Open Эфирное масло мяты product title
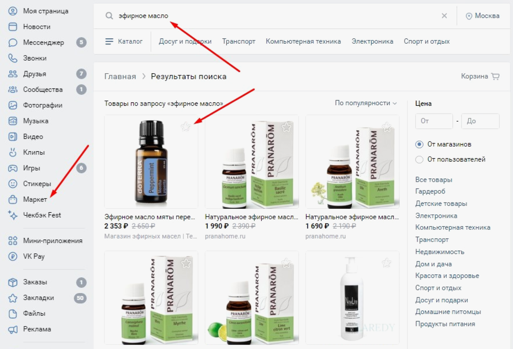 [x=150, y=217]
